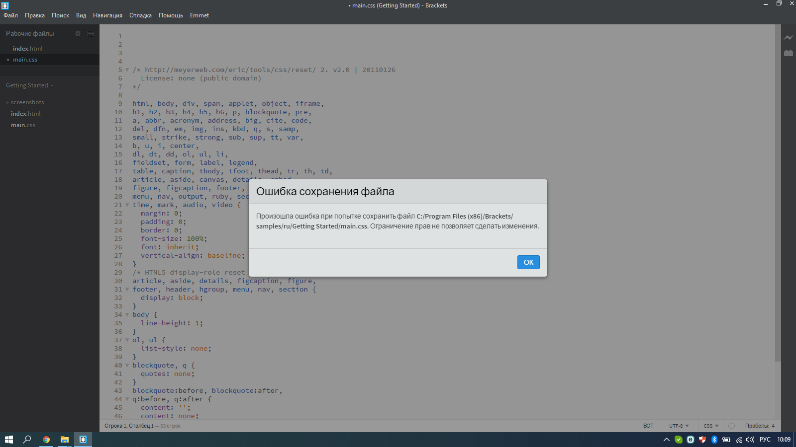The height and width of the screenshot is (447, 796).
Task: Open Bluetooth tray icon
Action: [714, 440]
